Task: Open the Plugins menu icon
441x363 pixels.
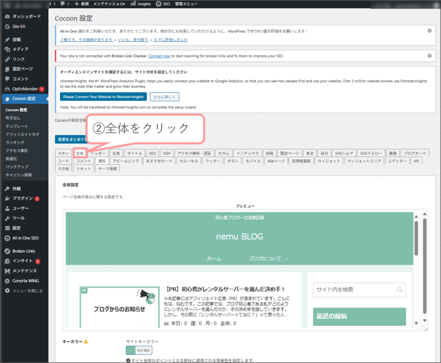Action: (x=7, y=198)
